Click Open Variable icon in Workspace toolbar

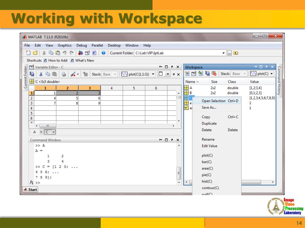(x=194, y=74)
